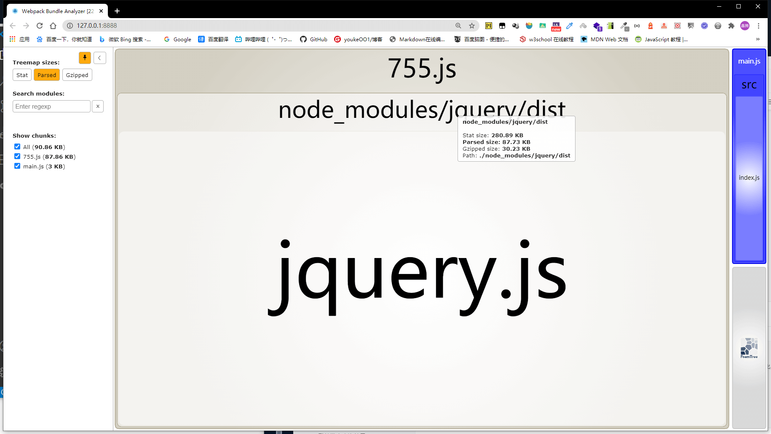Reload the bundle analyzer page
This screenshot has width=771, height=434.
click(x=40, y=26)
